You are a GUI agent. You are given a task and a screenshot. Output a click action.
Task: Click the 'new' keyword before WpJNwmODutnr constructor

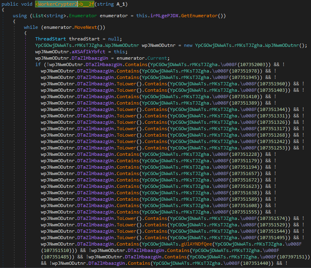[188, 45]
